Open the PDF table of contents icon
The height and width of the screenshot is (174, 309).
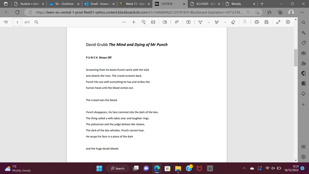[x=6, y=22]
